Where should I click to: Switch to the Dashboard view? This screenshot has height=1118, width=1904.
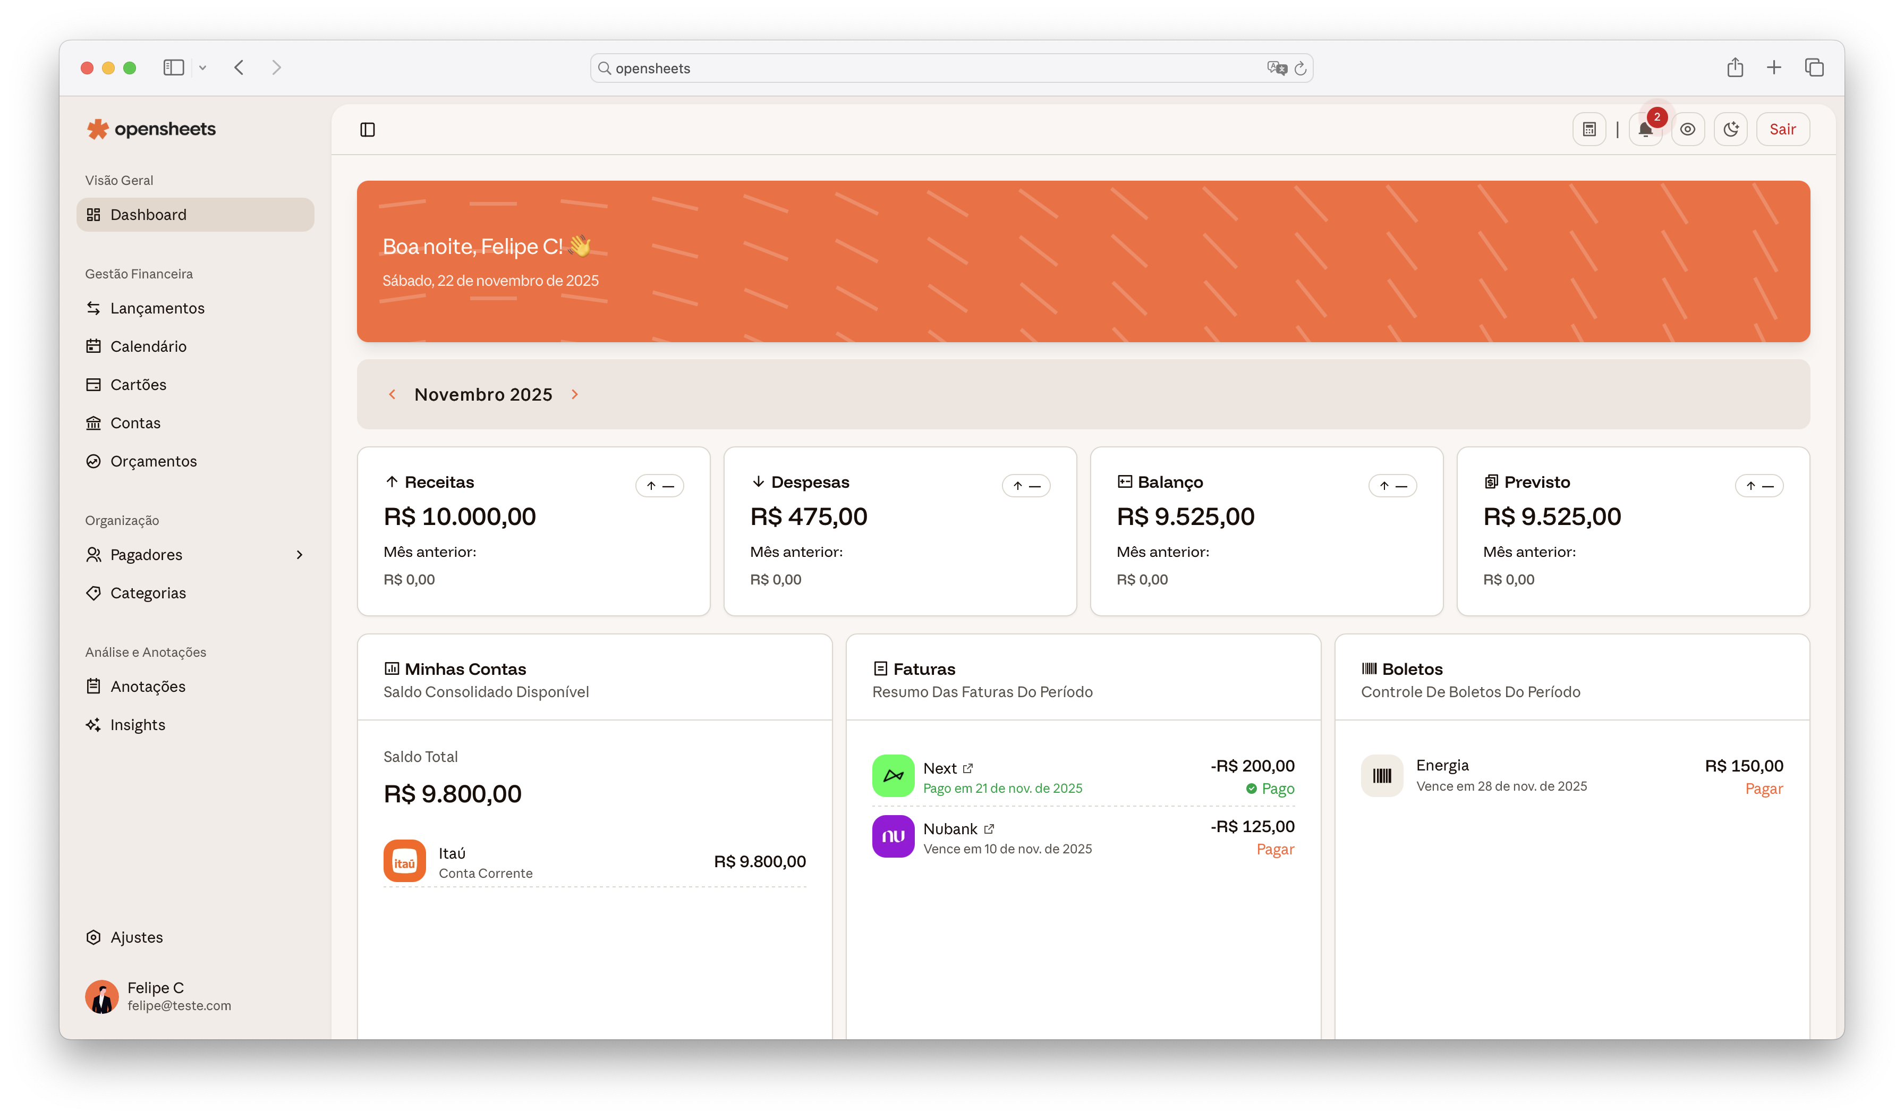pyautogui.click(x=148, y=214)
